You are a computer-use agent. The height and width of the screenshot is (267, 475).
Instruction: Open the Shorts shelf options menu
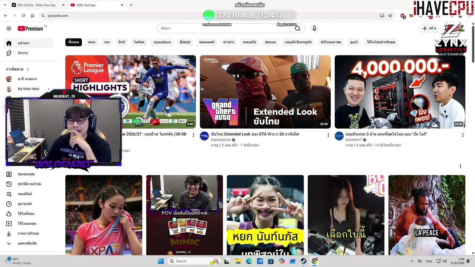[x=460, y=166]
